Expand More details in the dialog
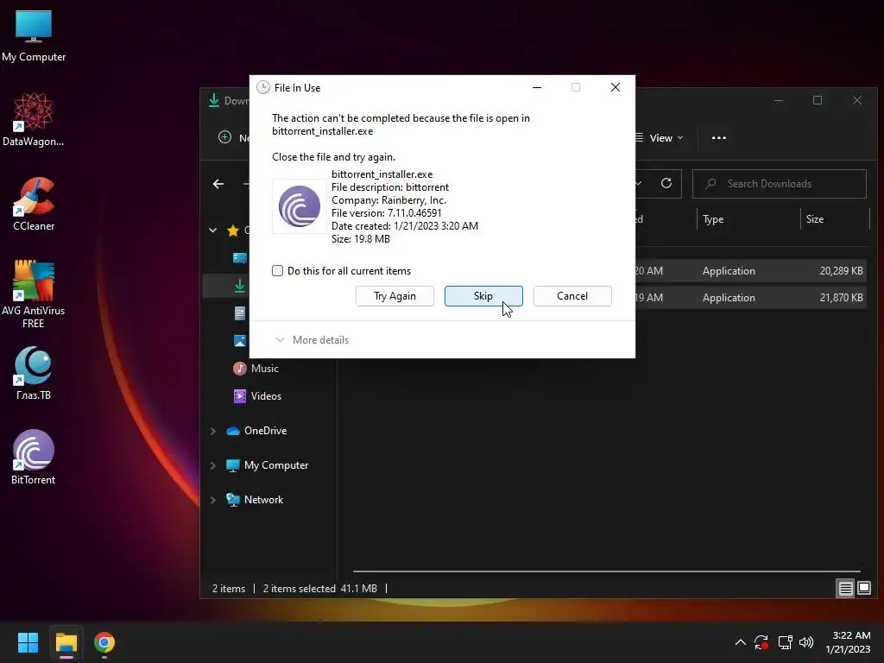The width and height of the screenshot is (884, 663). click(x=313, y=340)
